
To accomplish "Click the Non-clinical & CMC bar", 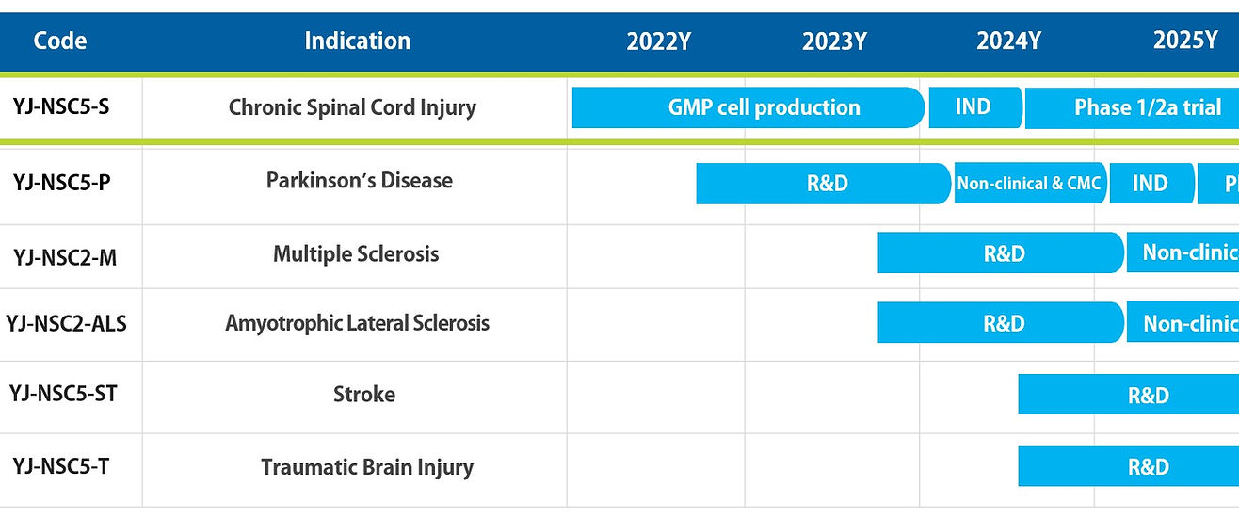I will (1029, 183).
